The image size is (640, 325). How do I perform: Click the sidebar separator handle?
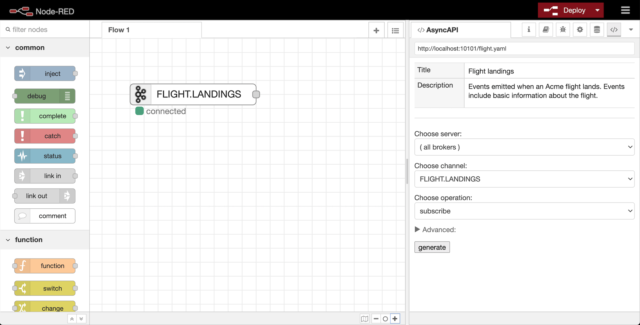click(407, 171)
